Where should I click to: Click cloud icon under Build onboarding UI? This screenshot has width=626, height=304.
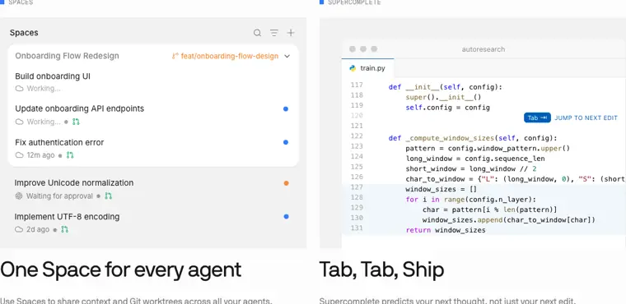(19, 89)
